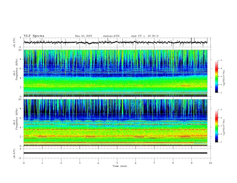Click the ch.2 spectrogram plot
Viewport: 237px width, 183px height.
click(x=115, y=123)
